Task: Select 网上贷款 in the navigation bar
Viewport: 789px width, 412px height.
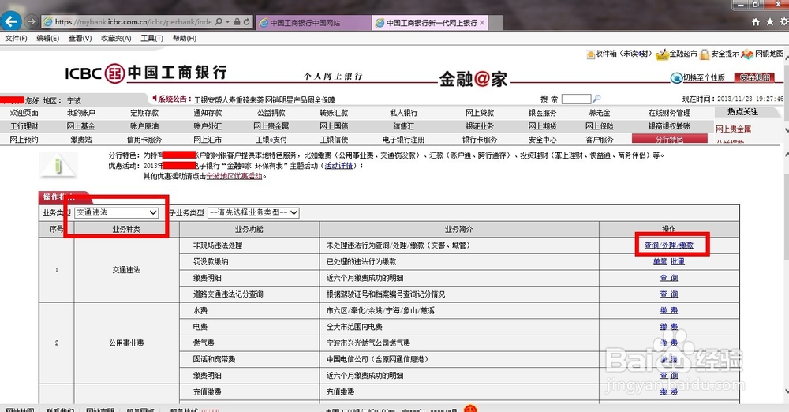Action: (480, 113)
